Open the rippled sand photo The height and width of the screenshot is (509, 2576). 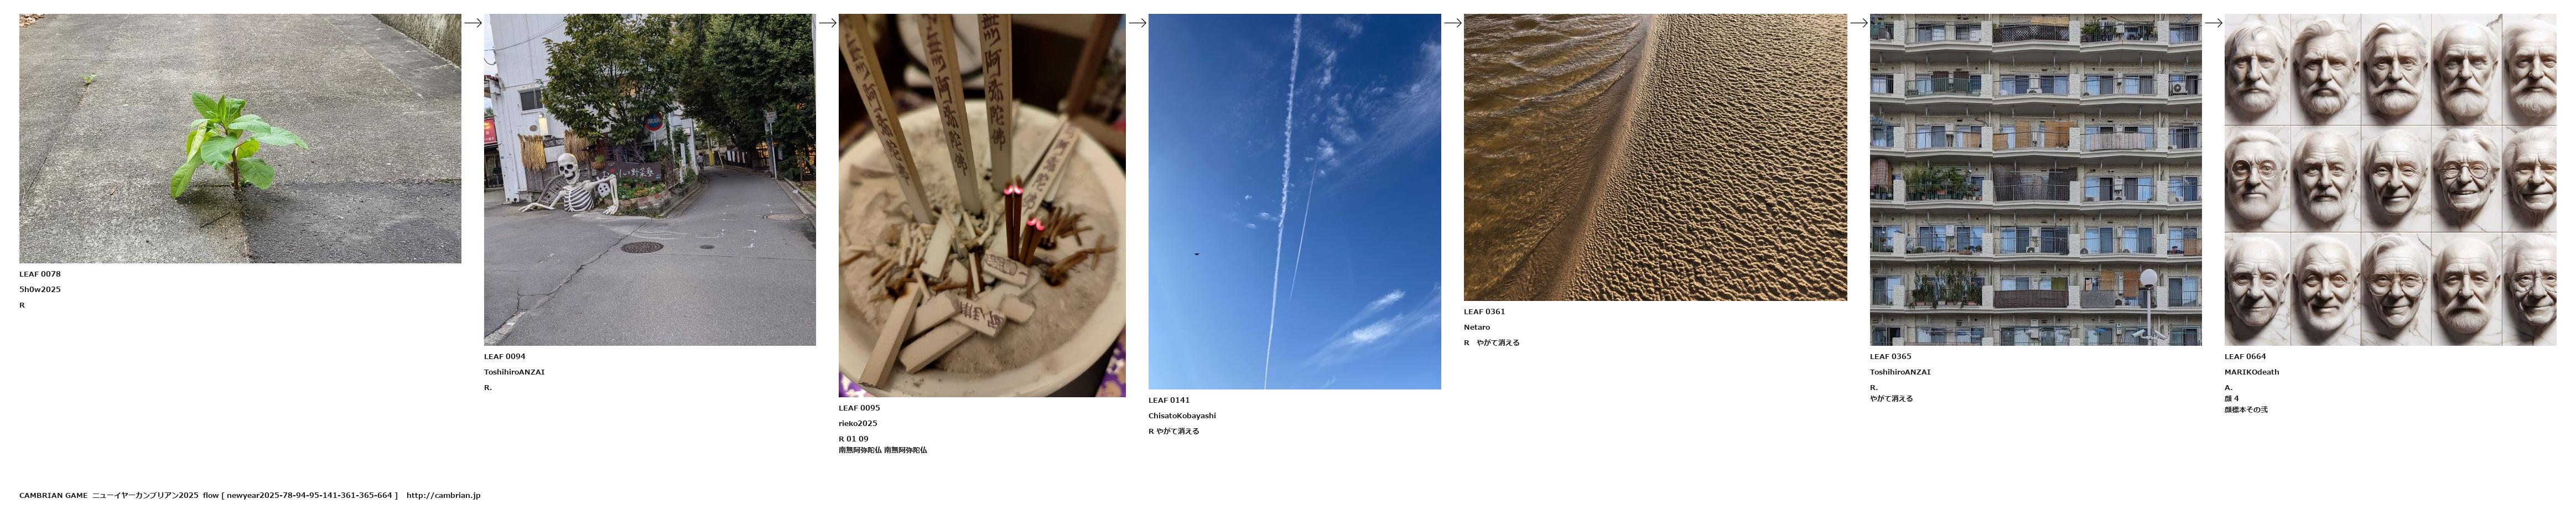[x=1655, y=157]
